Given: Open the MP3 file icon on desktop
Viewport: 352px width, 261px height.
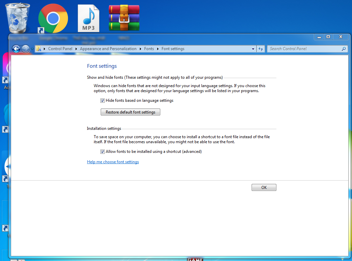Looking at the screenshot, I should click(89, 18).
